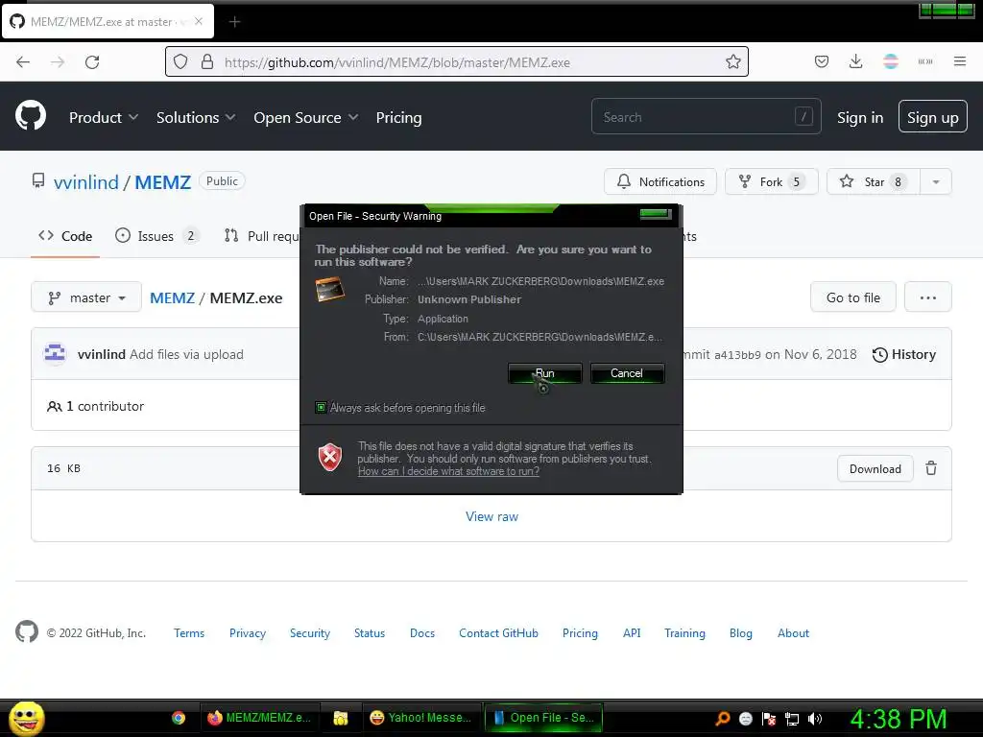
Task: Open 'How can I decide what software to run?'
Action: [x=448, y=471]
